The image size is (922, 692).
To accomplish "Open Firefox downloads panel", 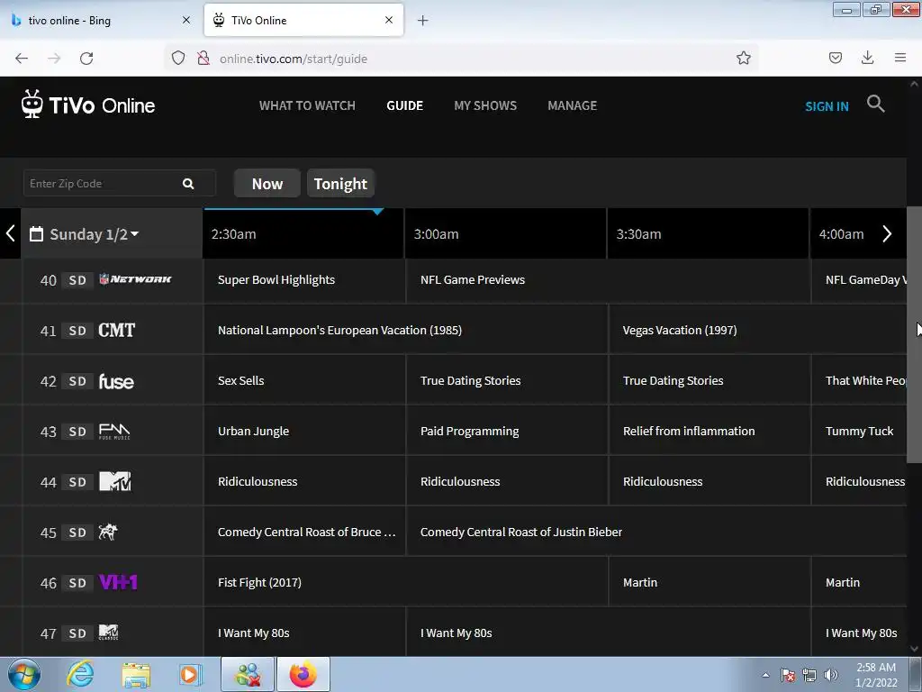I will [x=867, y=58].
